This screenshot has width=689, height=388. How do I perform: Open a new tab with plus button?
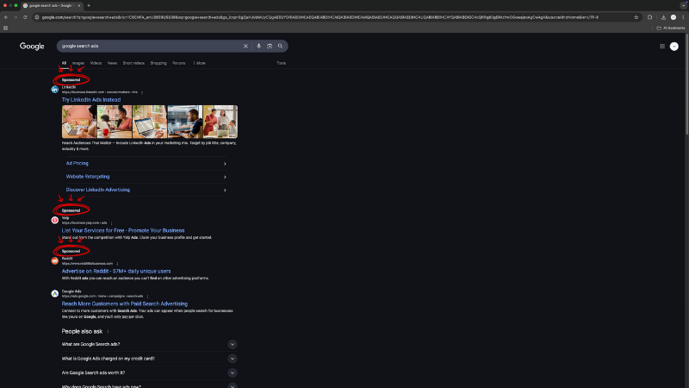[x=89, y=6]
